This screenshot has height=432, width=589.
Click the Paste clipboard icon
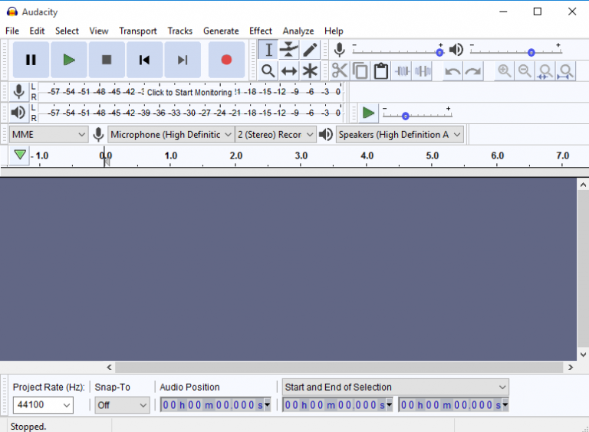[381, 71]
